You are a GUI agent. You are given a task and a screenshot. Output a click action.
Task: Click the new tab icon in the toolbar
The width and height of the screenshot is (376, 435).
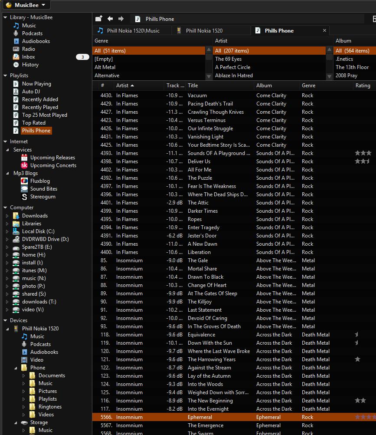coord(98,18)
